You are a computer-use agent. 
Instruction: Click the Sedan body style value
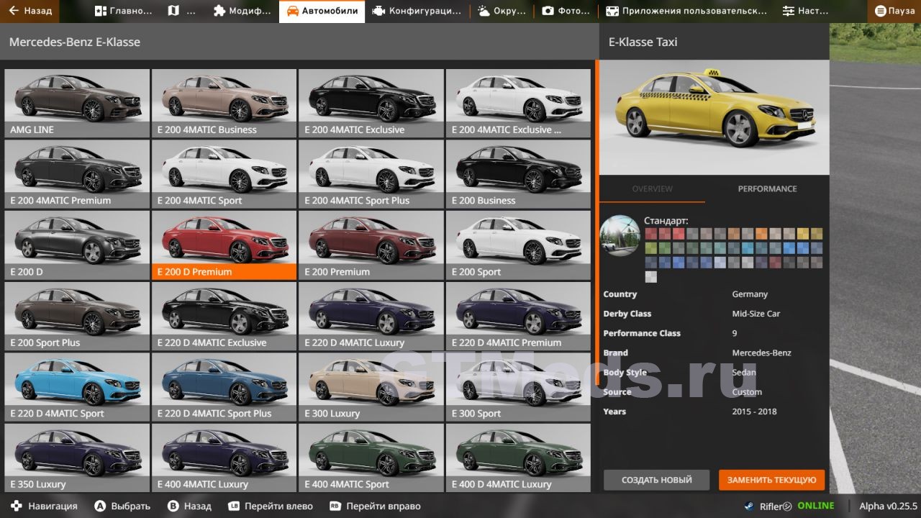[x=744, y=373]
